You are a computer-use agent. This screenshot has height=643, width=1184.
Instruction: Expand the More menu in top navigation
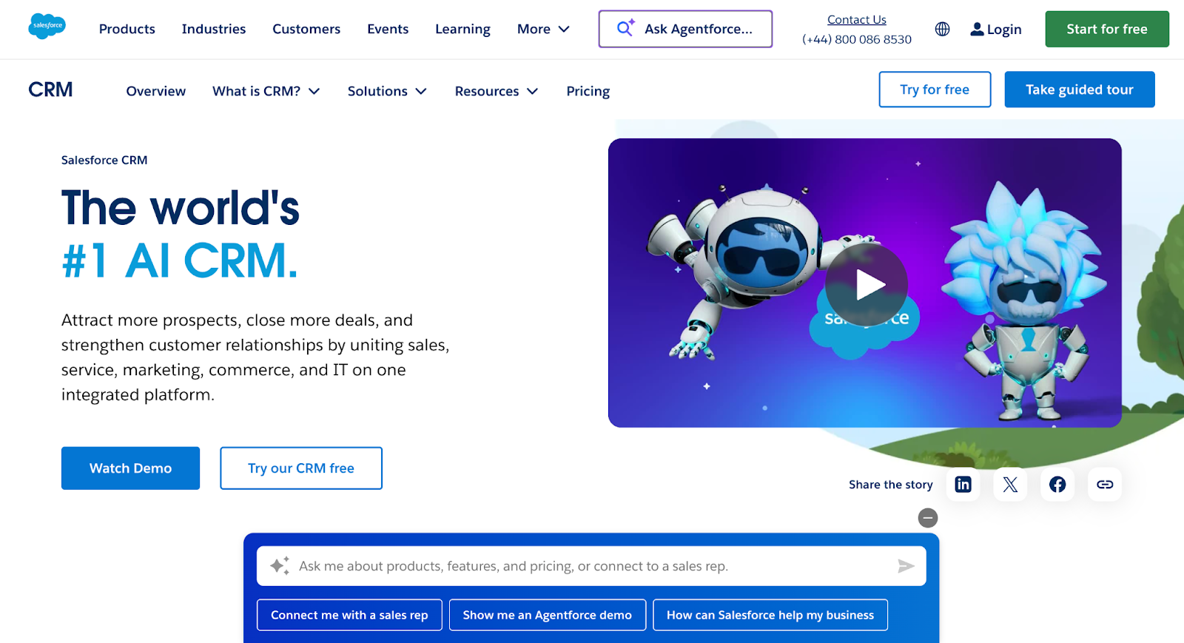543,29
